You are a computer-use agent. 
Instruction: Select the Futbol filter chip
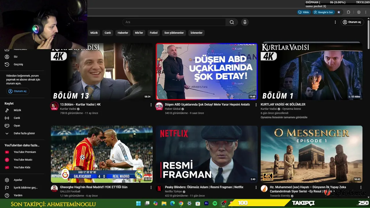pos(154,33)
